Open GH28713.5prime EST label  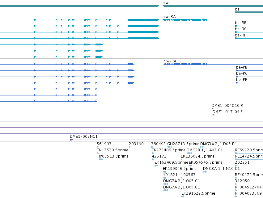(183, 144)
